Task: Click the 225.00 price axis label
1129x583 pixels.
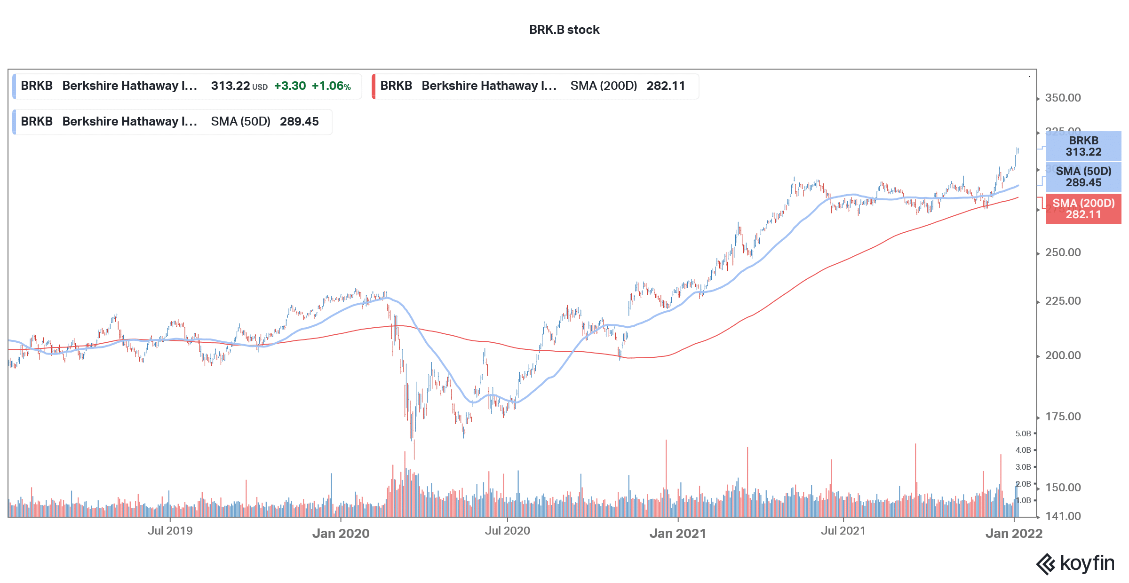Action: click(1063, 301)
